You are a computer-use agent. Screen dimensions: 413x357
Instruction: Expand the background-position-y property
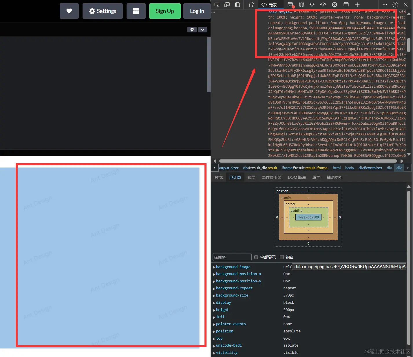coord(214,281)
